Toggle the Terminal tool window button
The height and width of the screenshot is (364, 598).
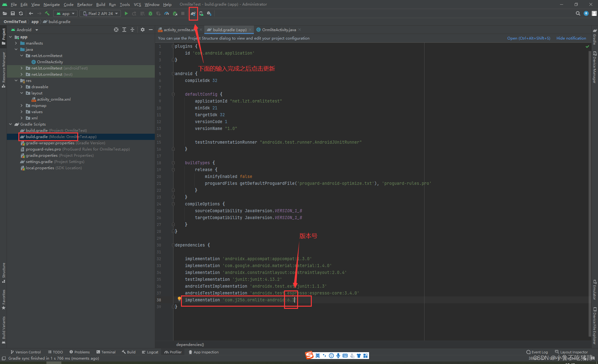point(106,352)
